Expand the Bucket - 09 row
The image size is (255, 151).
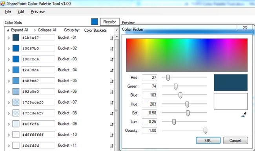tap(9, 124)
